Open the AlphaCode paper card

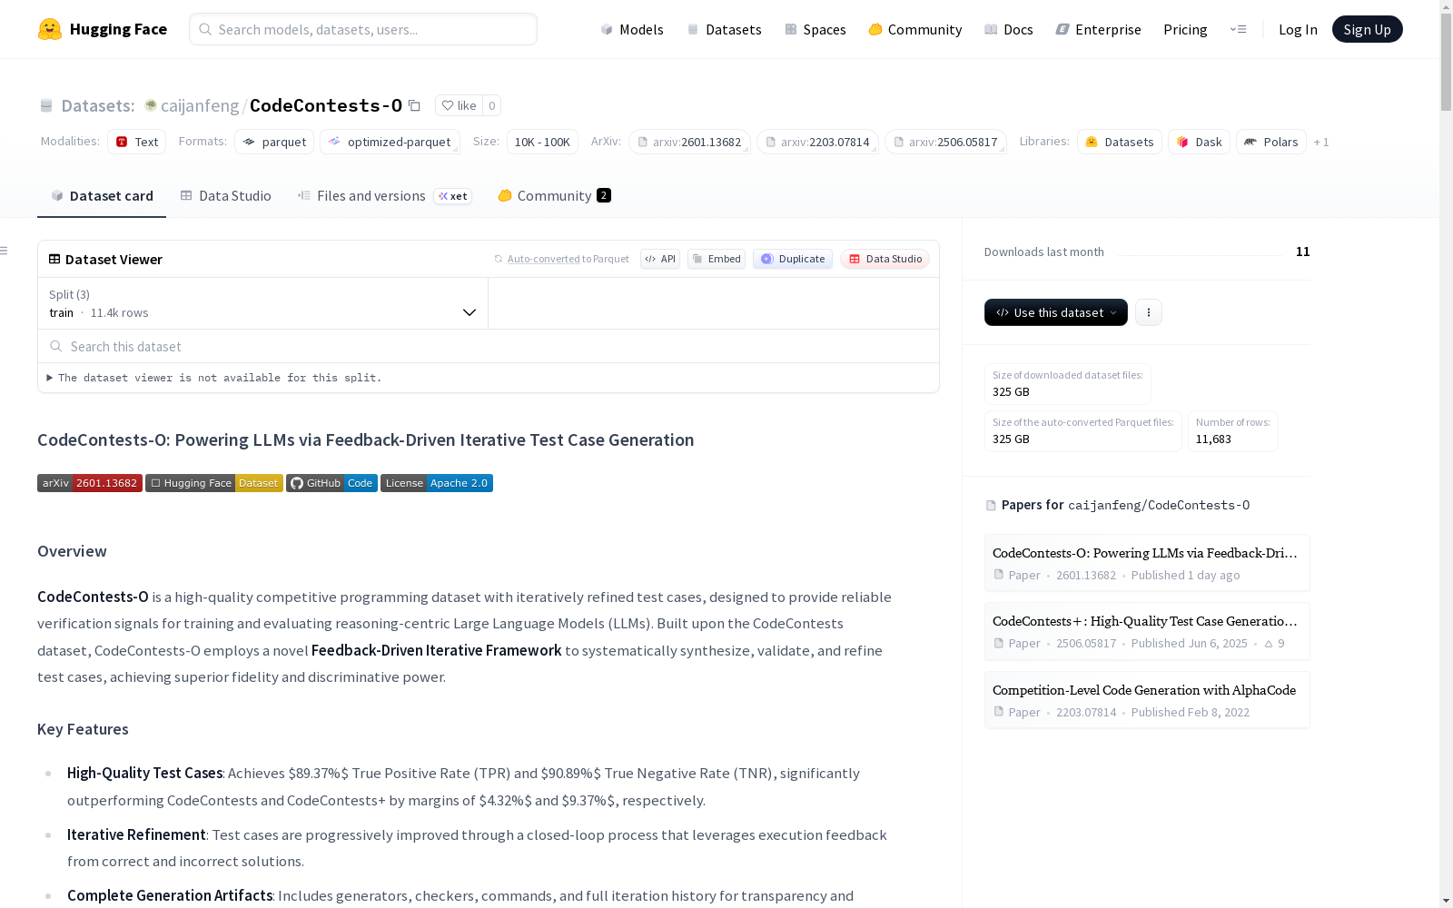click(1147, 700)
